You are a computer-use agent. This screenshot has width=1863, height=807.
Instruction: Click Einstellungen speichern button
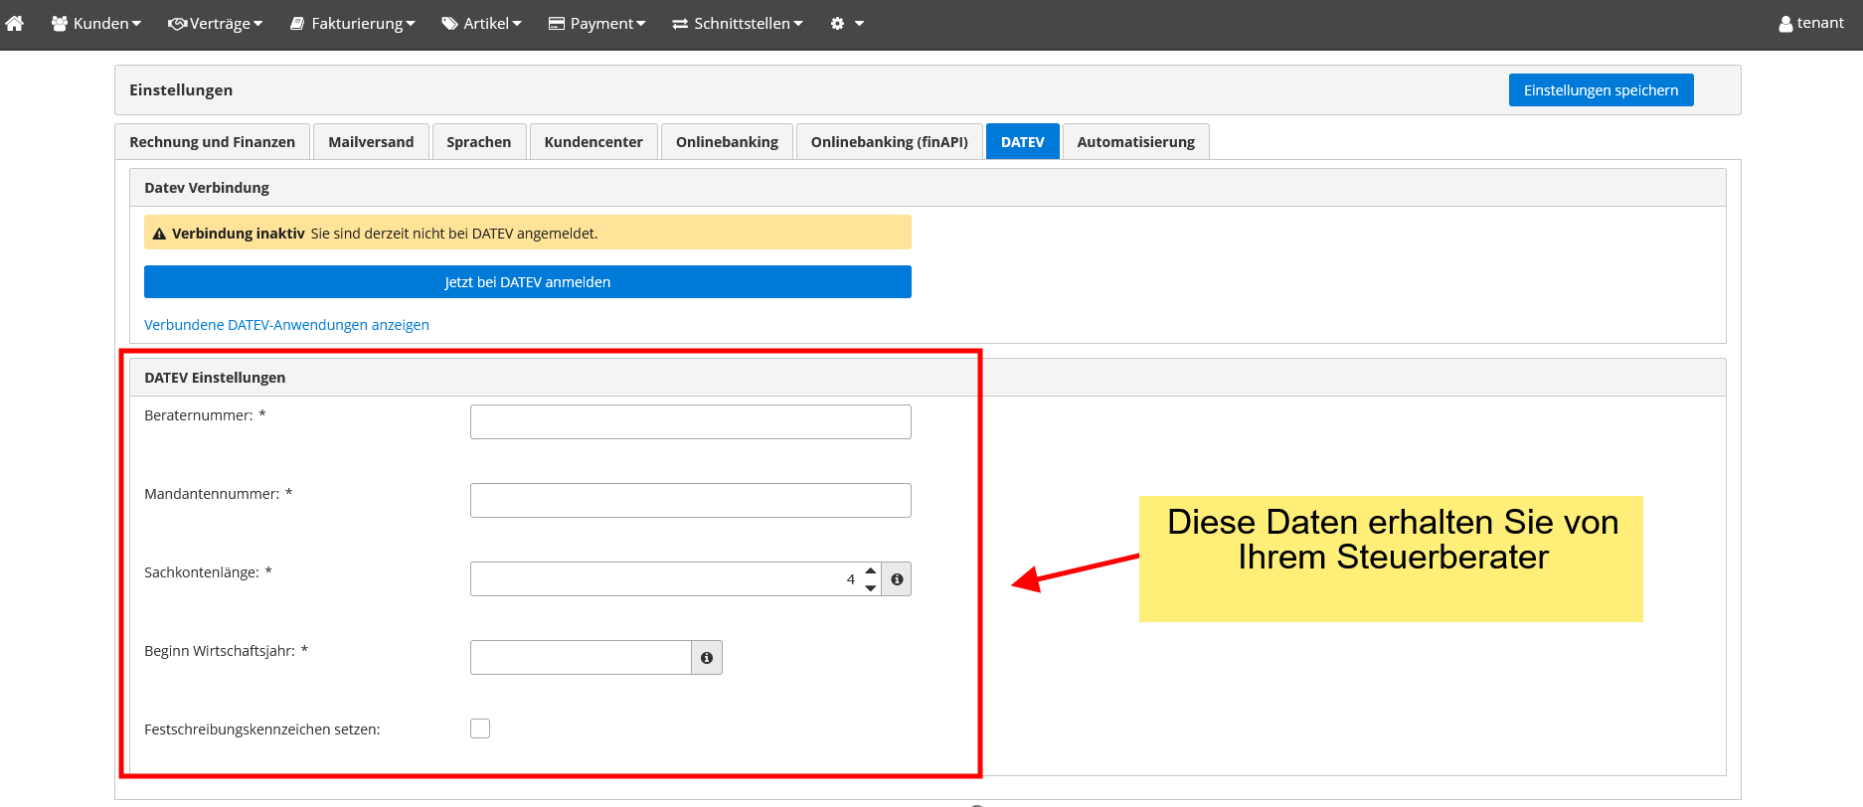(x=1601, y=90)
